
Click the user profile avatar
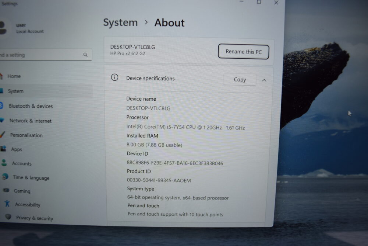[3, 28]
